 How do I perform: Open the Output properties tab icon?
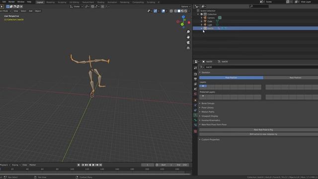pos(195,79)
